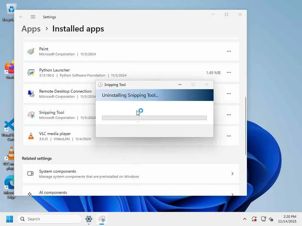302x226 pixels.
Task: Open Snipping Tool from the taskbar
Action: [x=102, y=219]
